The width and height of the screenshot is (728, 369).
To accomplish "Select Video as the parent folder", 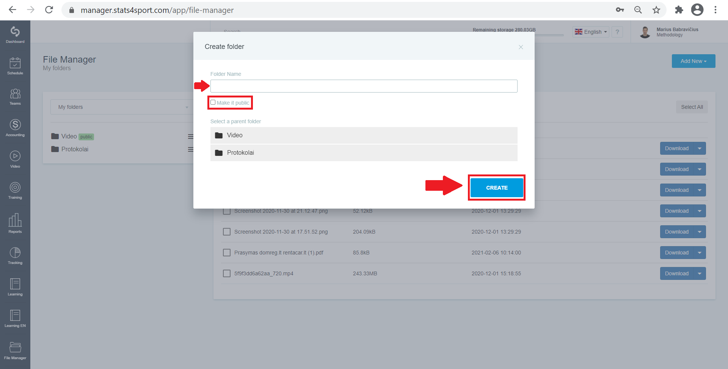I will point(364,135).
